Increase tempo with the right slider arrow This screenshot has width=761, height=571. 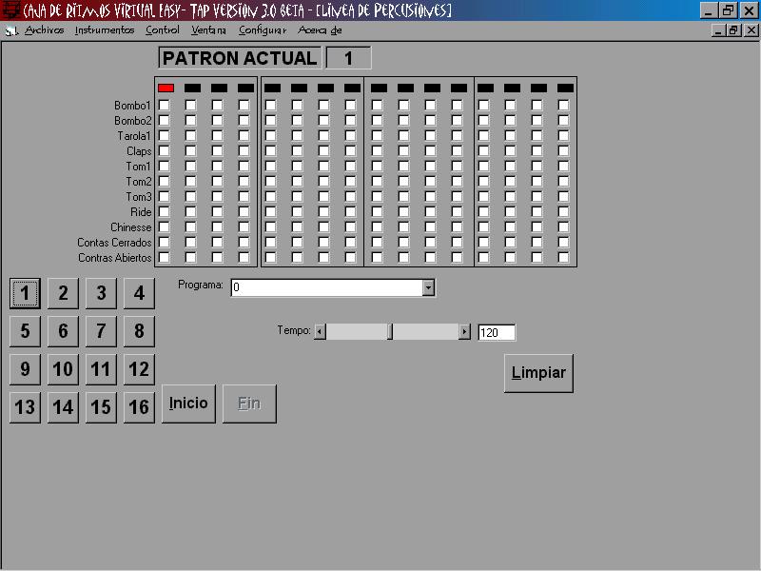click(464, 332)
